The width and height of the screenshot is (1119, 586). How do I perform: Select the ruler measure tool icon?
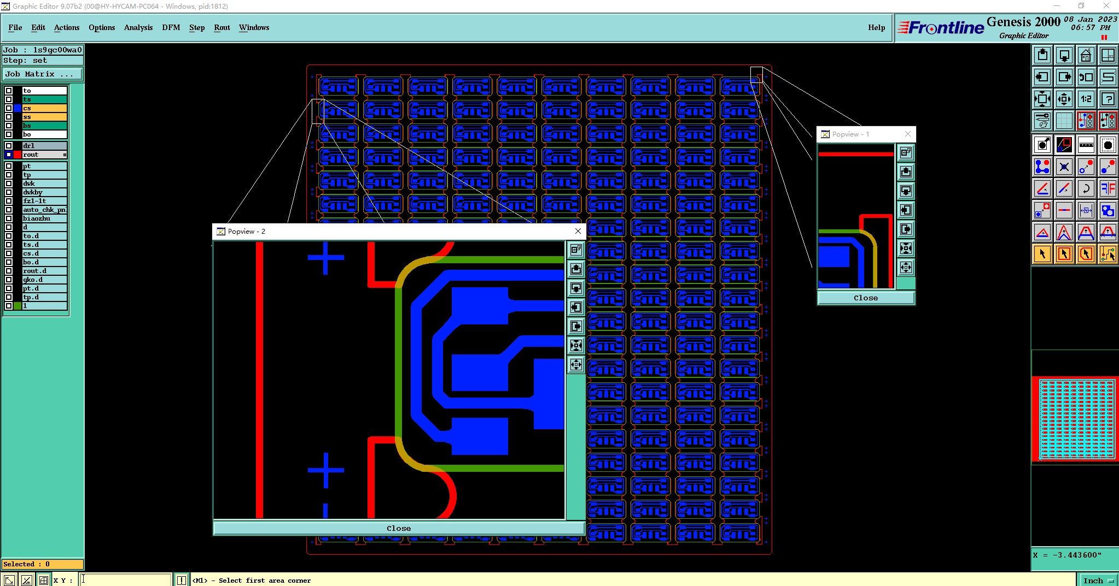coord(1086,145)
